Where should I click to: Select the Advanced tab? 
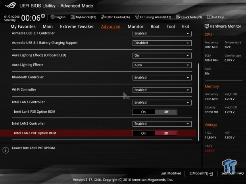point(111,27)
